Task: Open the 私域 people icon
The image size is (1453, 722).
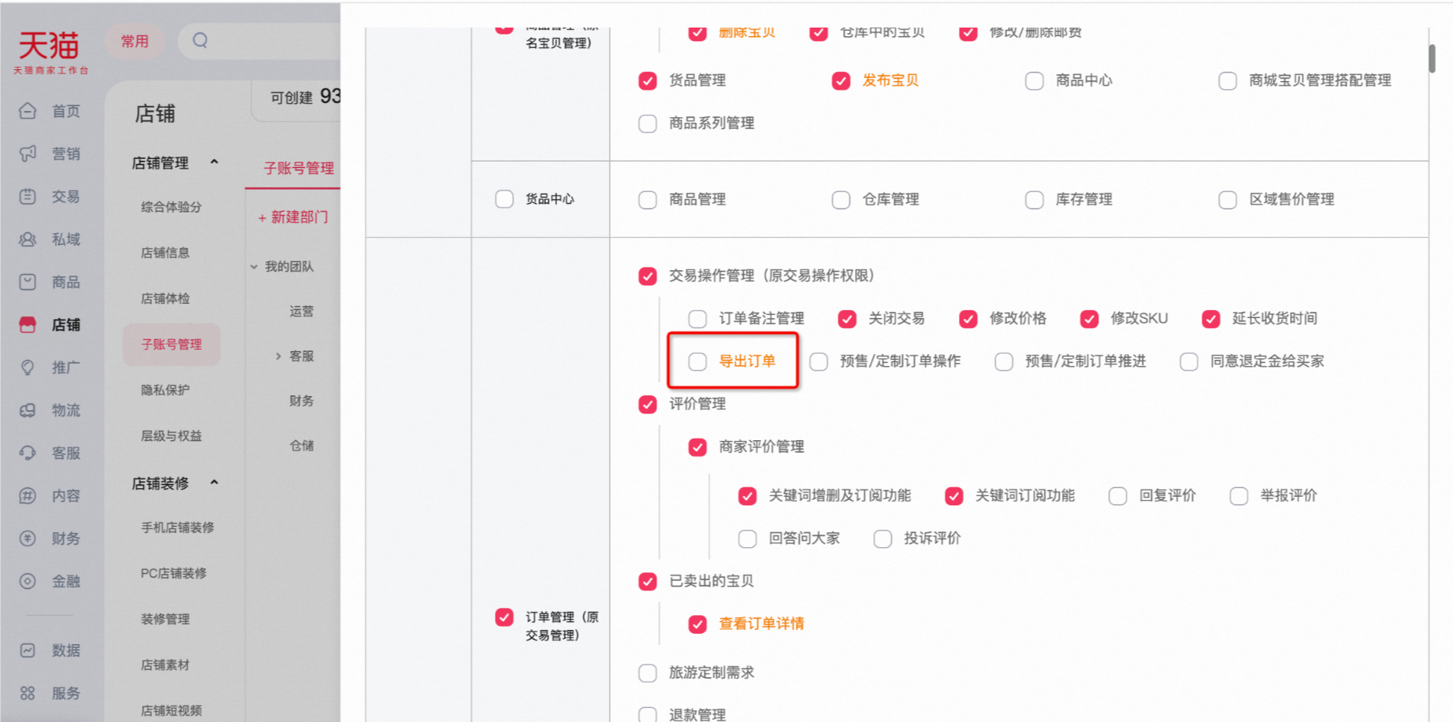Action: (28, 239)
